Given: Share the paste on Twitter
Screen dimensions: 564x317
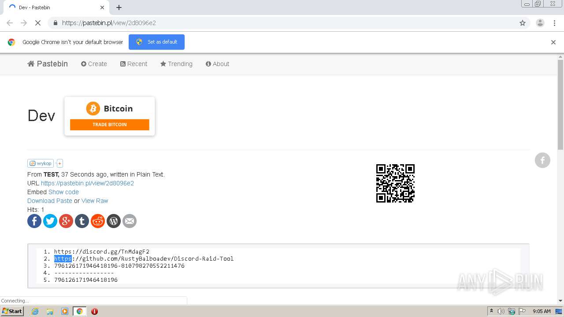Looking at the screenshot, I should (x=50, y=221).
